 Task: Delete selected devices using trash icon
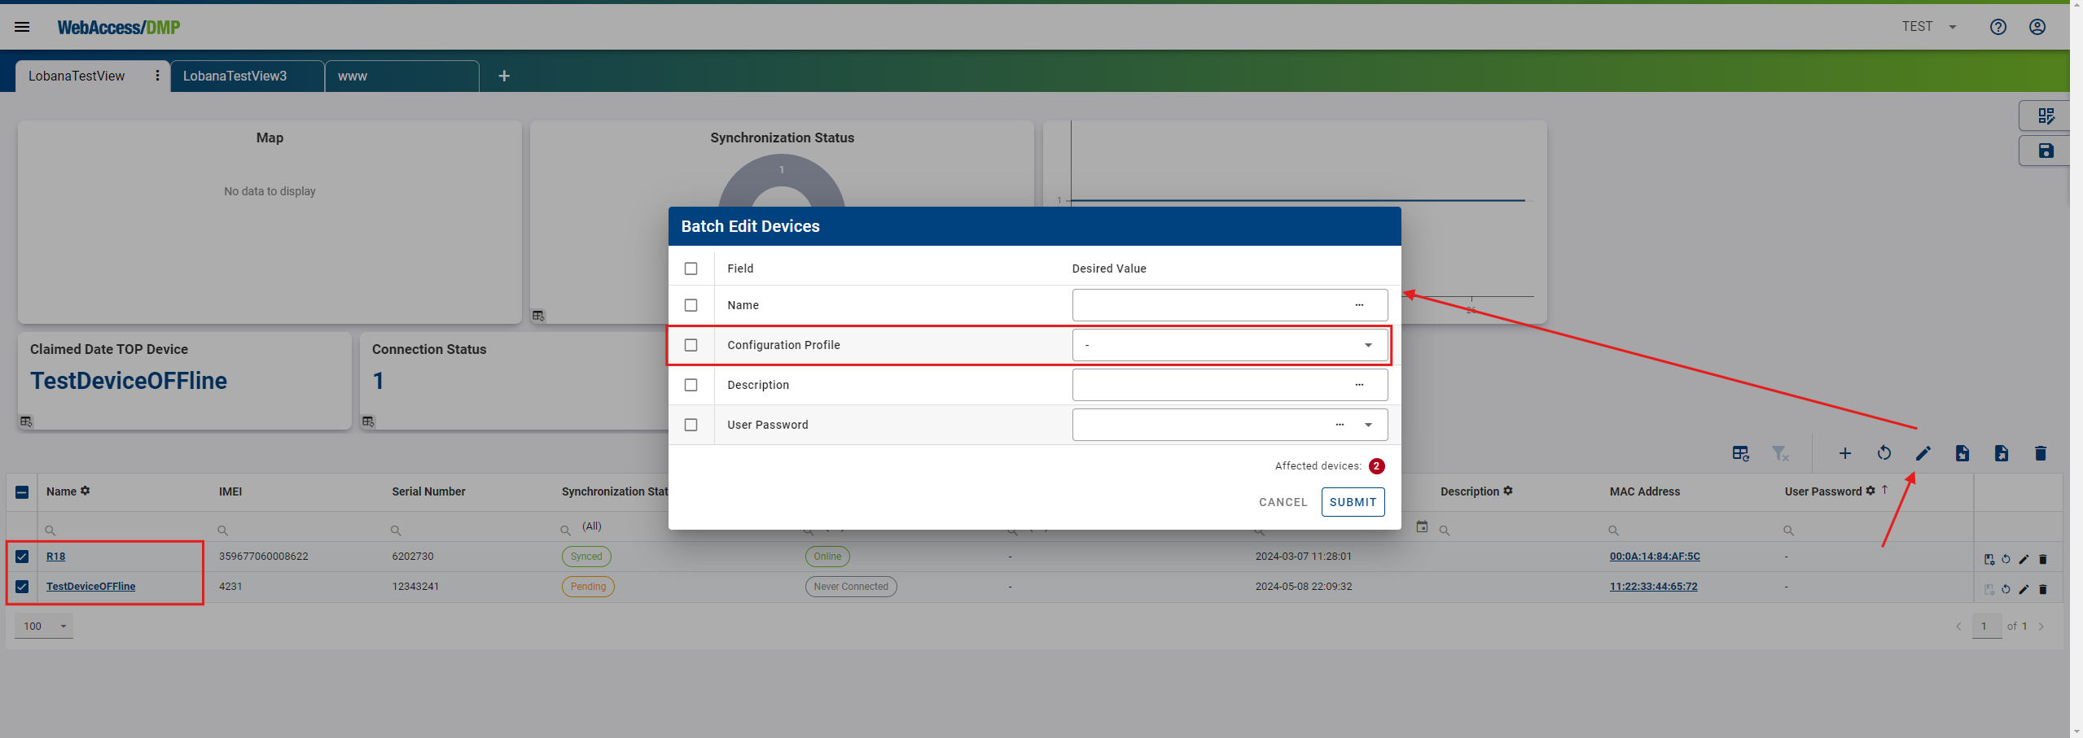tap(2040, 452)
